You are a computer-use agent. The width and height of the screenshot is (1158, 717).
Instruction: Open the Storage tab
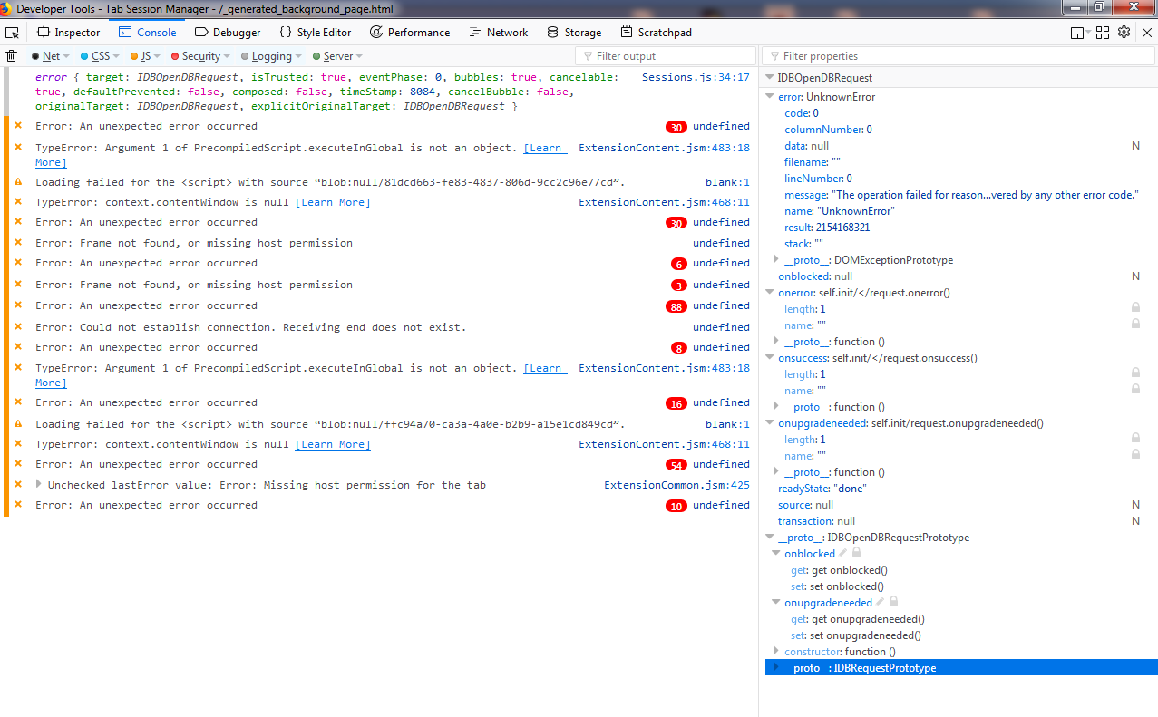574,33
